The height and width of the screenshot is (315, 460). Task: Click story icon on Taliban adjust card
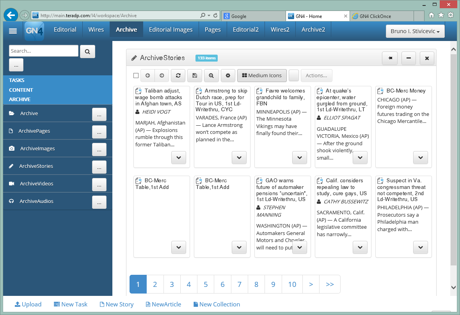(x=139, y=91)
